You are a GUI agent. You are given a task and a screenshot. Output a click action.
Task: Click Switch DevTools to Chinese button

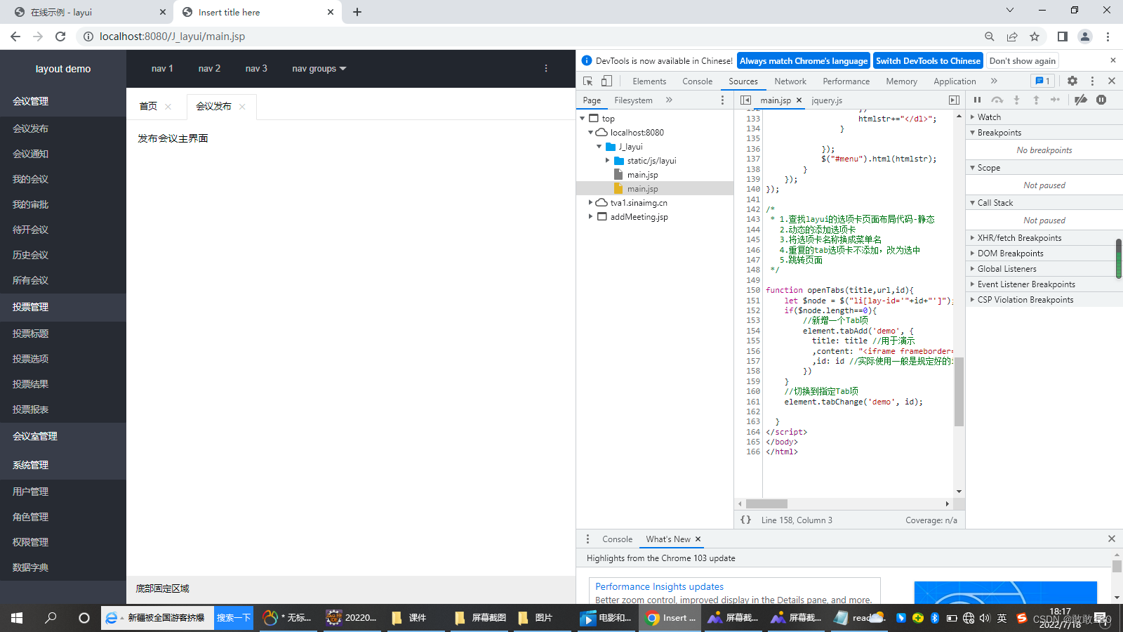928,60
